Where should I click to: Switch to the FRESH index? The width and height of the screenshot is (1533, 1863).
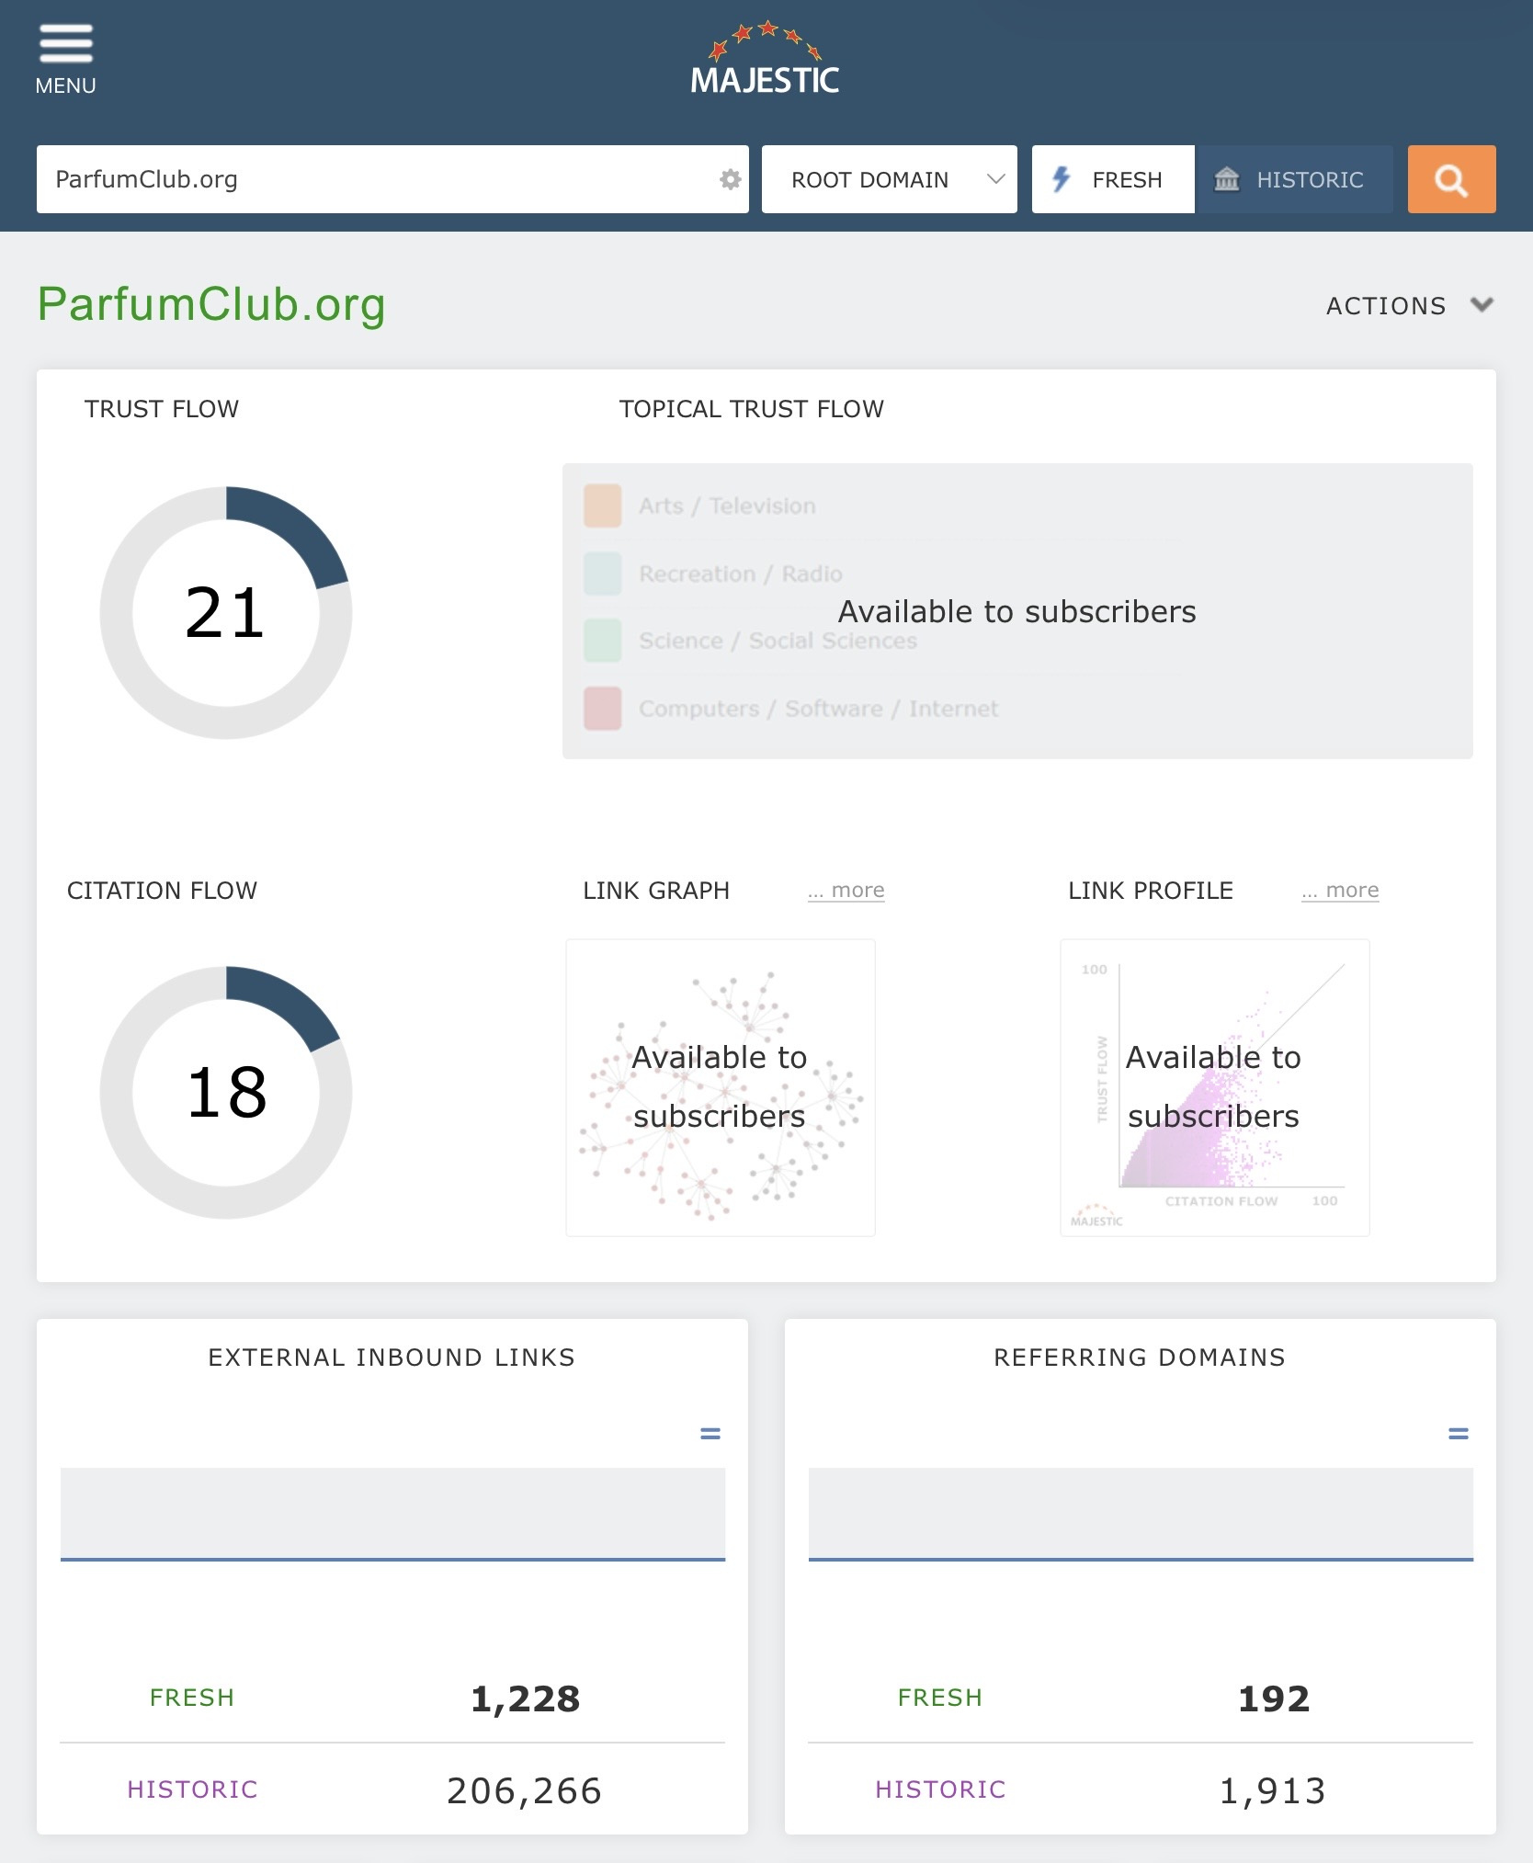click(1113, 179)
